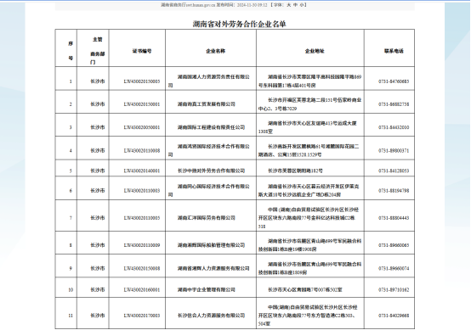The image size is (471, 330).
Task: Select the phone number in row 11
Action: point(394,316)
